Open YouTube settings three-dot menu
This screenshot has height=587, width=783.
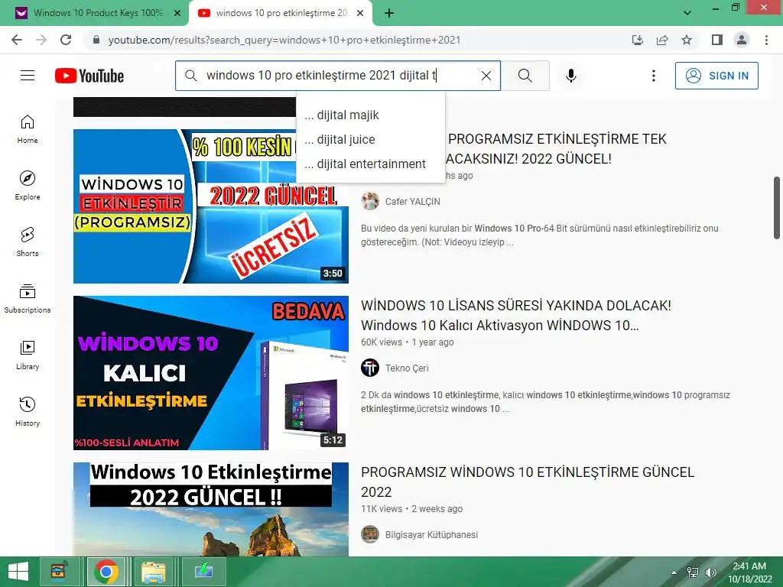pyautogui.click(x=653, y=76)
